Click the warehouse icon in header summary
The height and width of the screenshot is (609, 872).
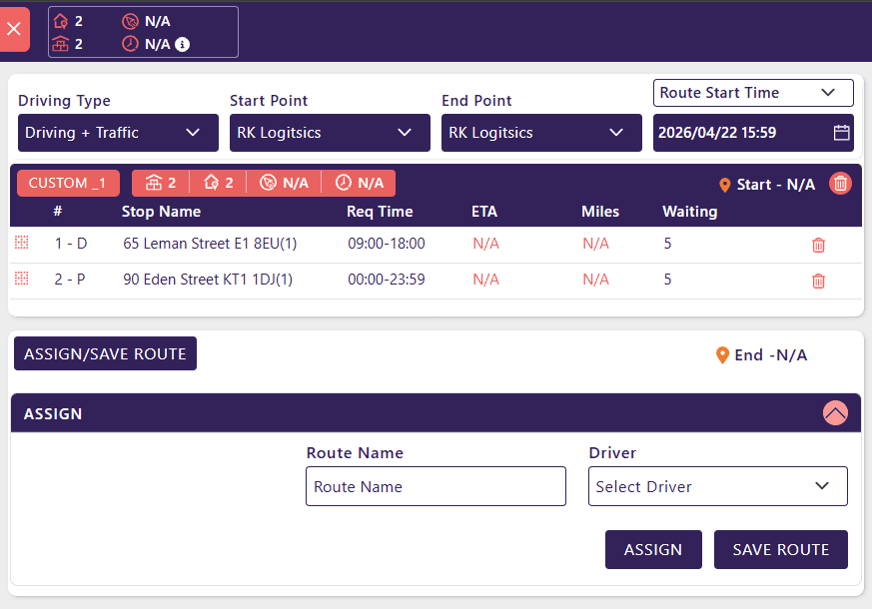pyautogui.click(x=61, y=44)
